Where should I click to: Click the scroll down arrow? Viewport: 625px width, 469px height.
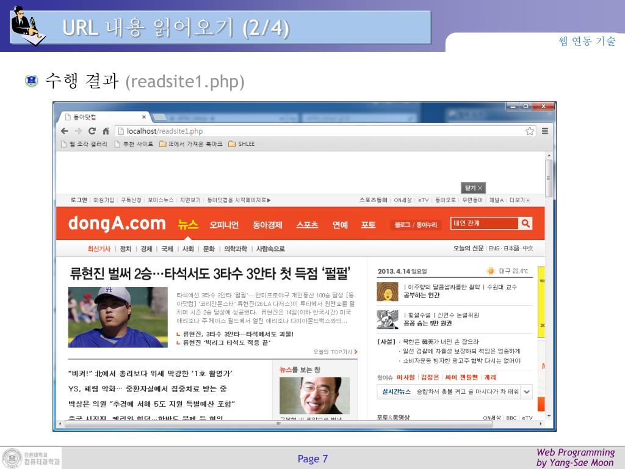coord(549,416)
